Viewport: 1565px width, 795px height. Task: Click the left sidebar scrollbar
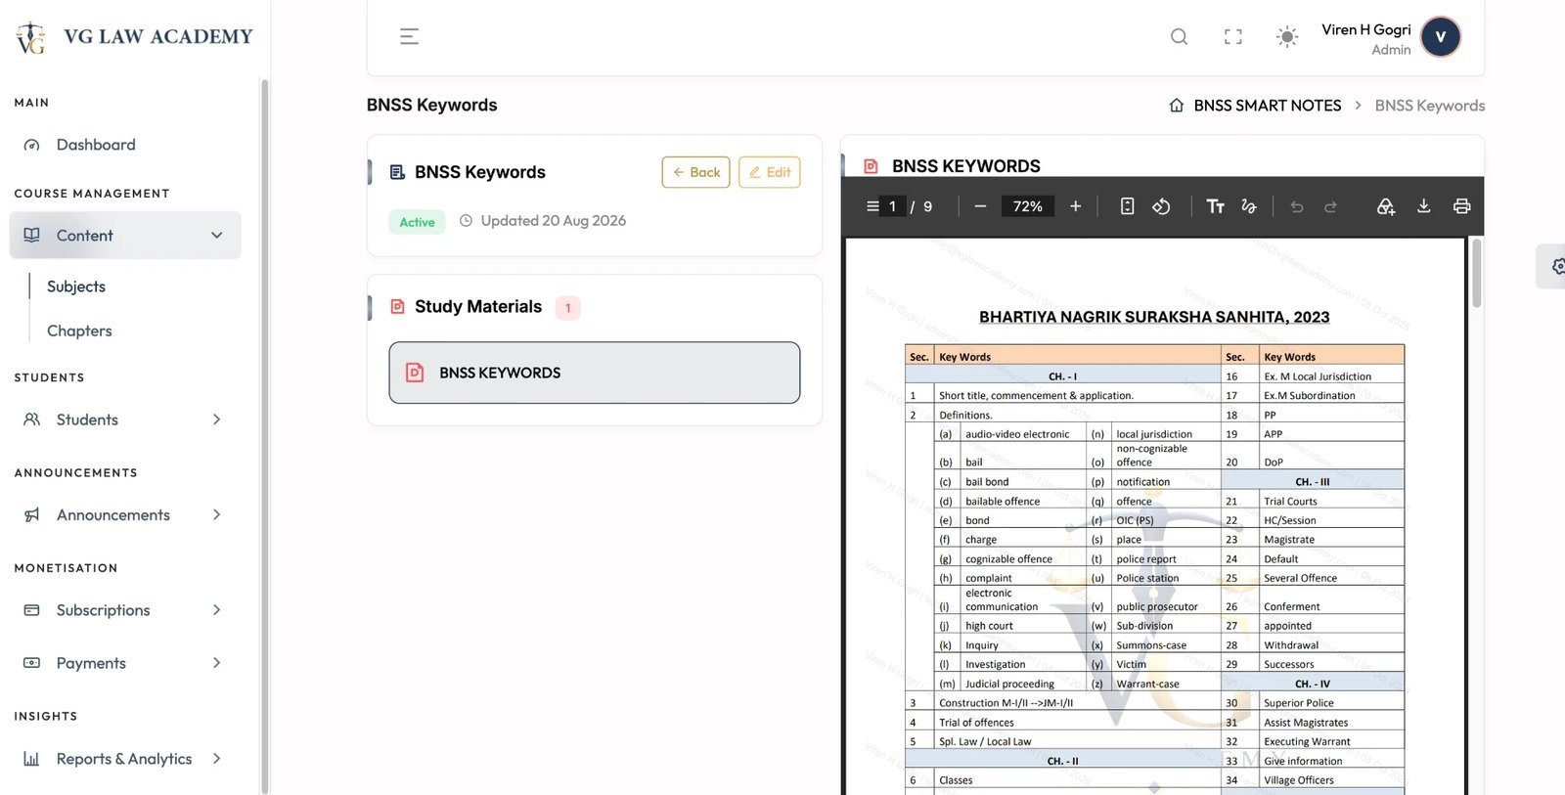point(264,435)
